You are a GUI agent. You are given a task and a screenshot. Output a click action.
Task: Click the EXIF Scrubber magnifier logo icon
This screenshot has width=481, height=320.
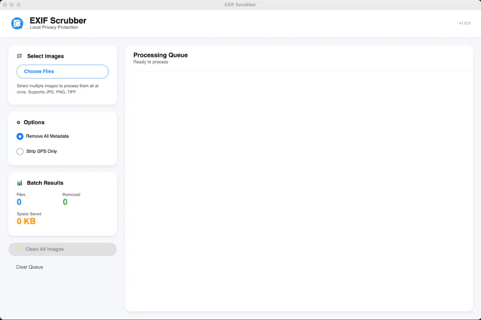pyautogui.click(x=17, y=23)
